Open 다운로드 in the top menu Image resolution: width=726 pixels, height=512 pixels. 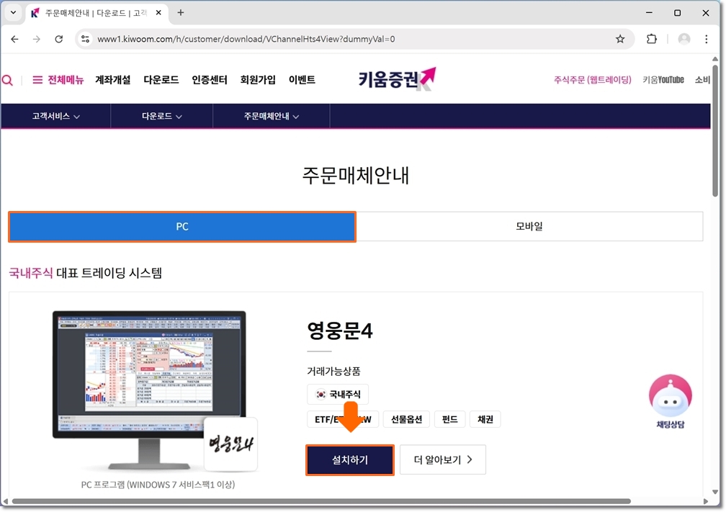[161, 80]
